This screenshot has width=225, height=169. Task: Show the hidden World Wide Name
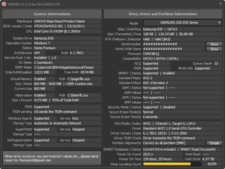point(214,49)
